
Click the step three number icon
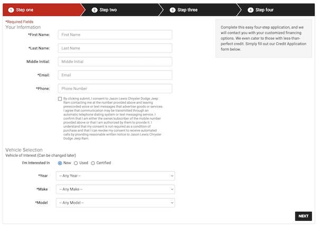(x=172, y=10)
